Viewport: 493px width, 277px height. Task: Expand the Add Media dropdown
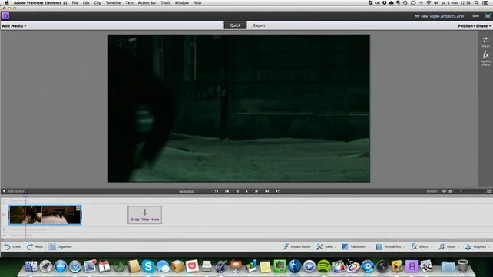click(x=14, y=26)
